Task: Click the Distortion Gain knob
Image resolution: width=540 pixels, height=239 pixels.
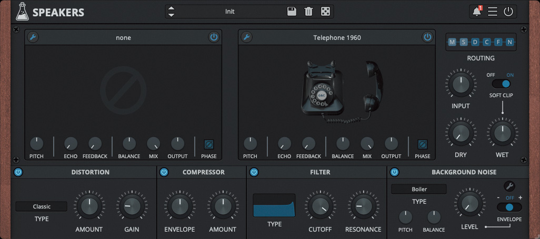Action: click(x=132, y=206)
